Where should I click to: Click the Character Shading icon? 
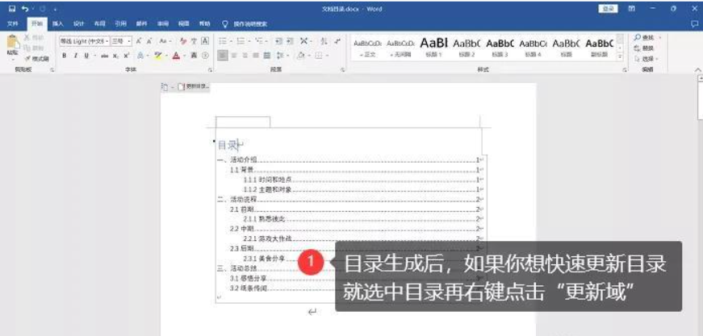(195, 56)
